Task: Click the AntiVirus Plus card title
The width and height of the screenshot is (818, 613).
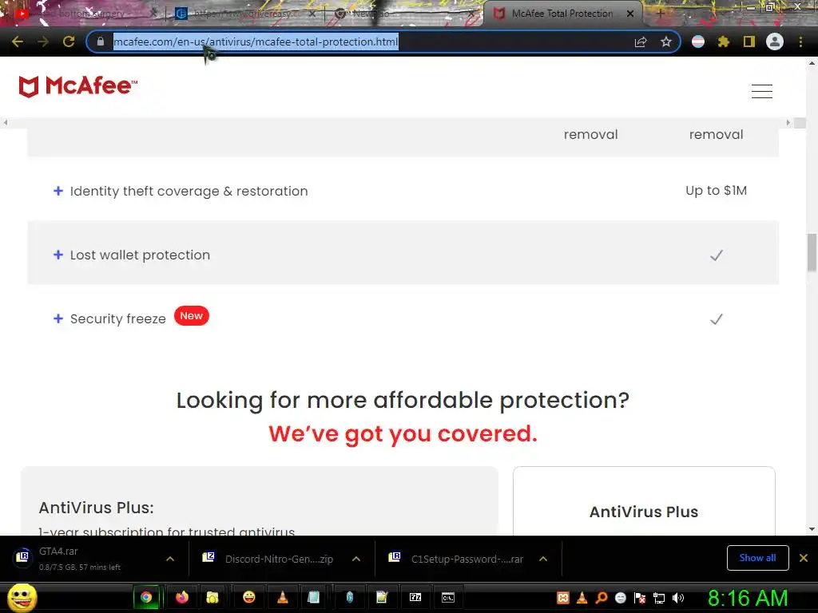Action: (644, 512)
